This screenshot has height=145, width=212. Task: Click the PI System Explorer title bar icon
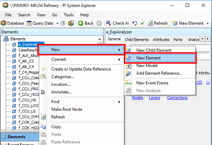[x=6, y=5]
